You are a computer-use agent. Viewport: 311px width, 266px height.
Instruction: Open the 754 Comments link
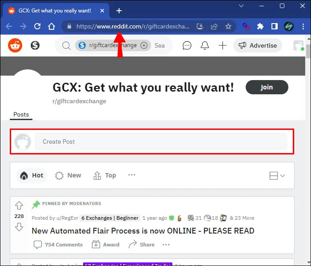58,245
